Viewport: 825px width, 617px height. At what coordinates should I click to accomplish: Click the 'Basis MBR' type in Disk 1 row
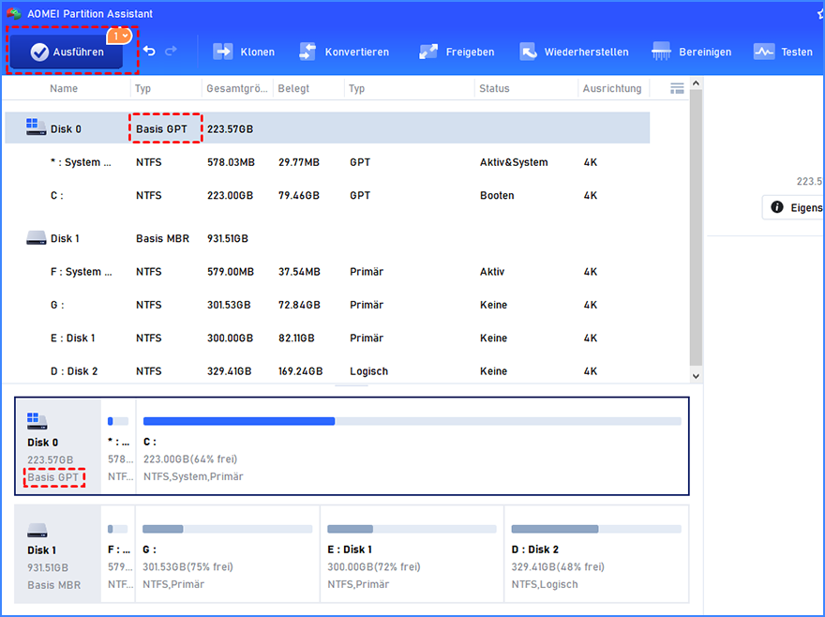(162, 238)
